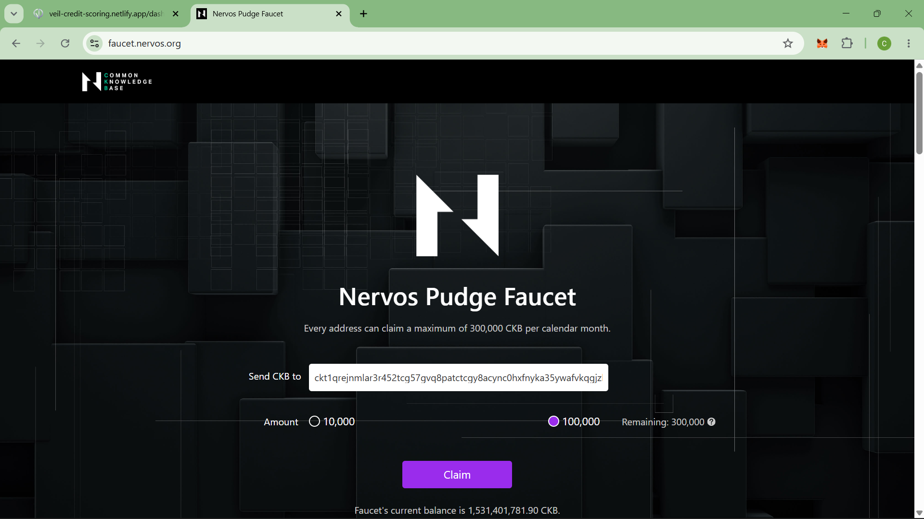
Task: Click the Common Knowledge Base logo
Action: (x=117, y=82)
